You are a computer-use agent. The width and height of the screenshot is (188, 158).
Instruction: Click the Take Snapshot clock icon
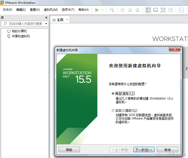[x=123, y=10]
